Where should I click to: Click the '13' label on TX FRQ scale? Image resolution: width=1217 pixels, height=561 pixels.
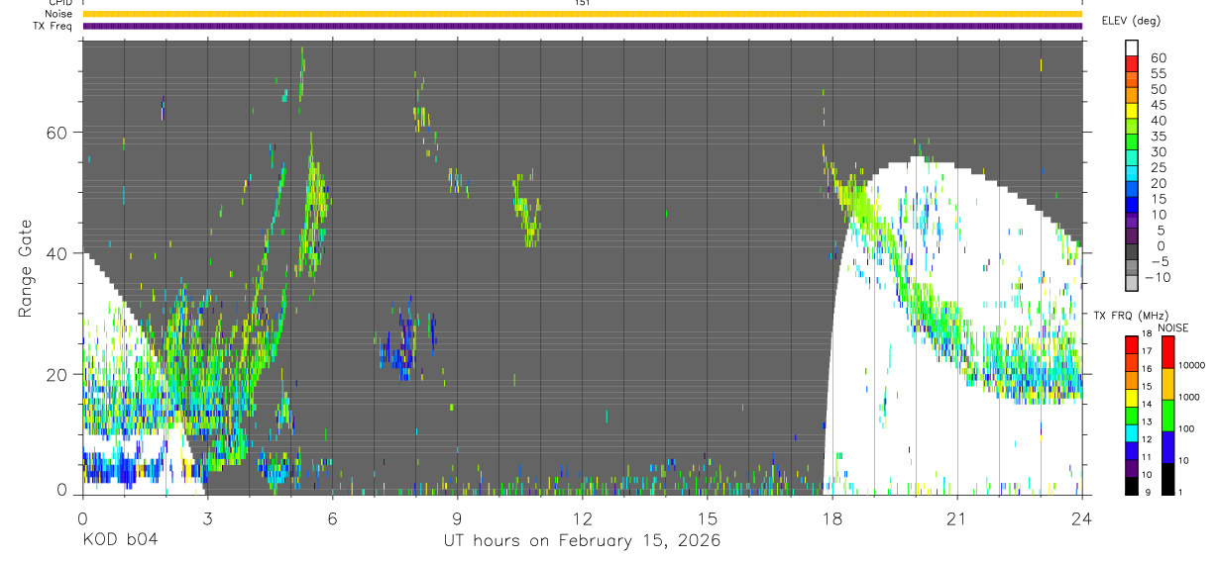click(x=1147, y=422)
